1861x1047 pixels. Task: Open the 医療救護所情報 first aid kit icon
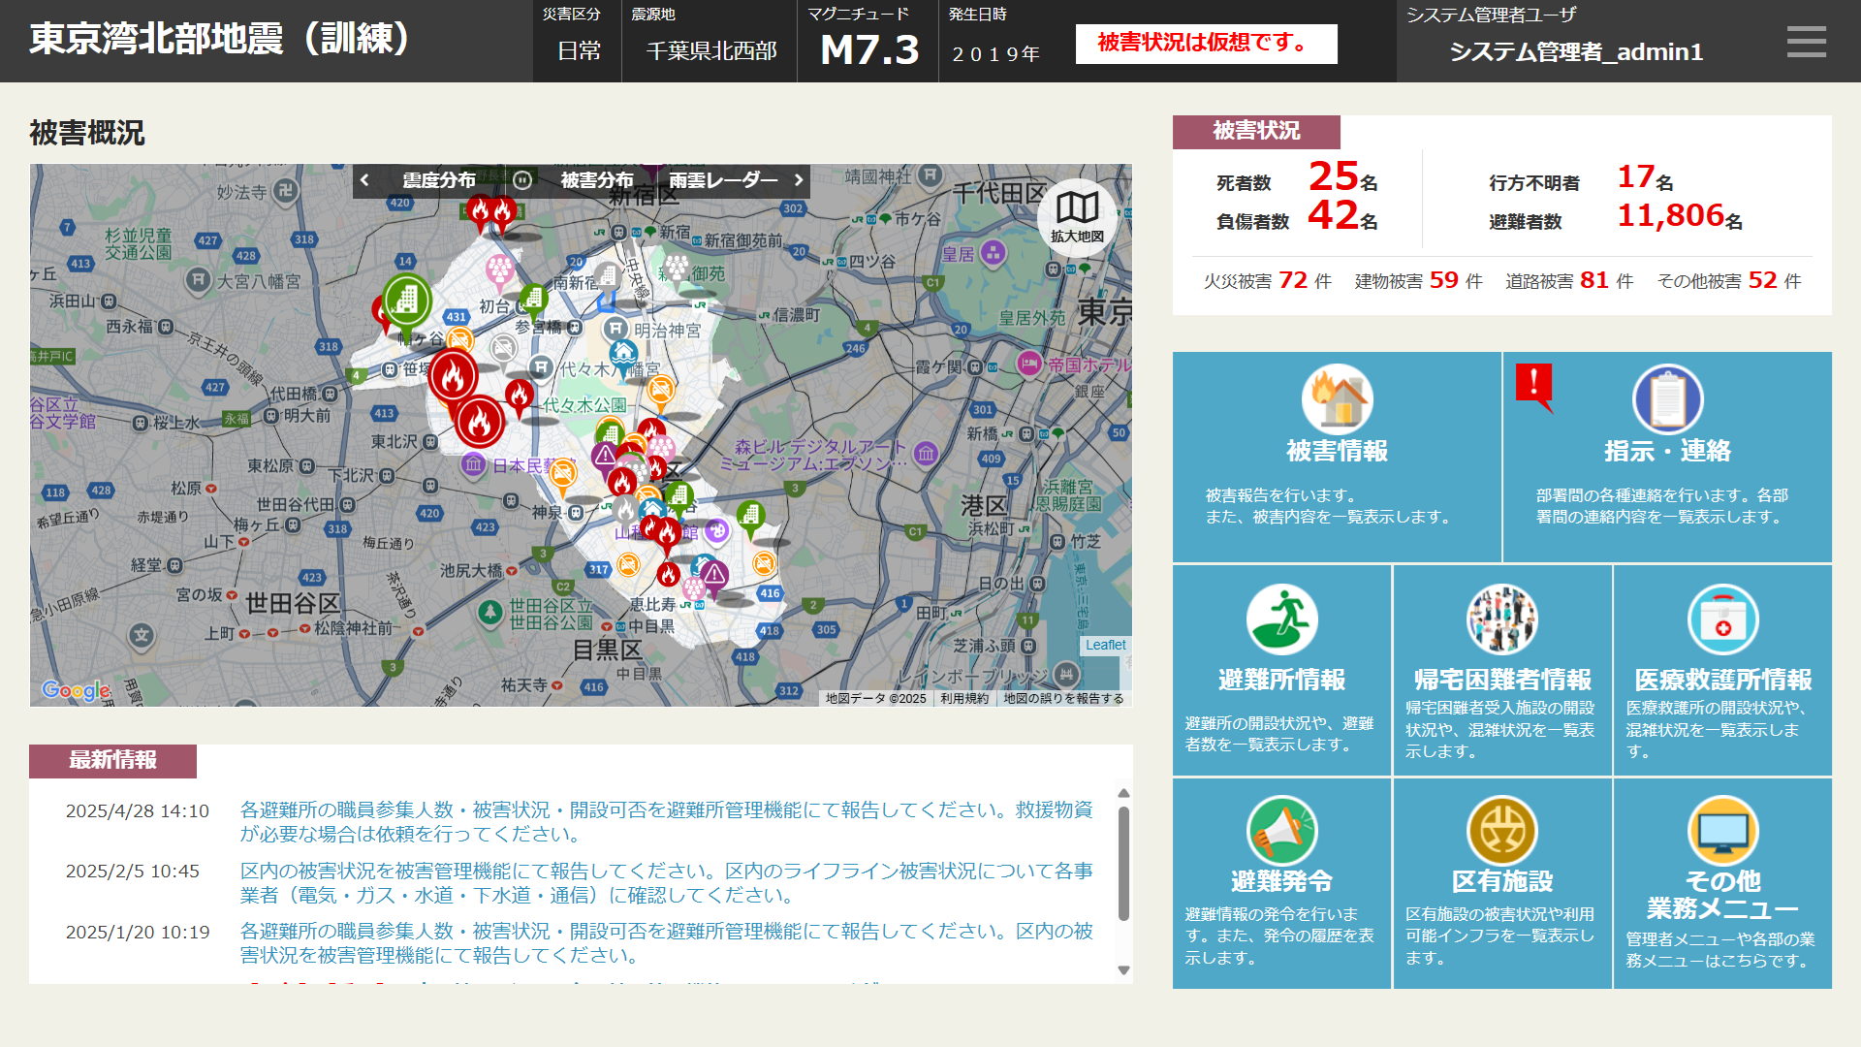1722,619
